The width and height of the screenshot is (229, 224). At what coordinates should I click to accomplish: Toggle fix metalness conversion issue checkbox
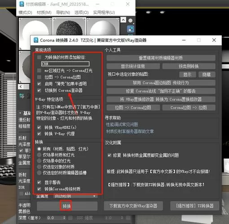pyautogui.click(x=110, y=155)
